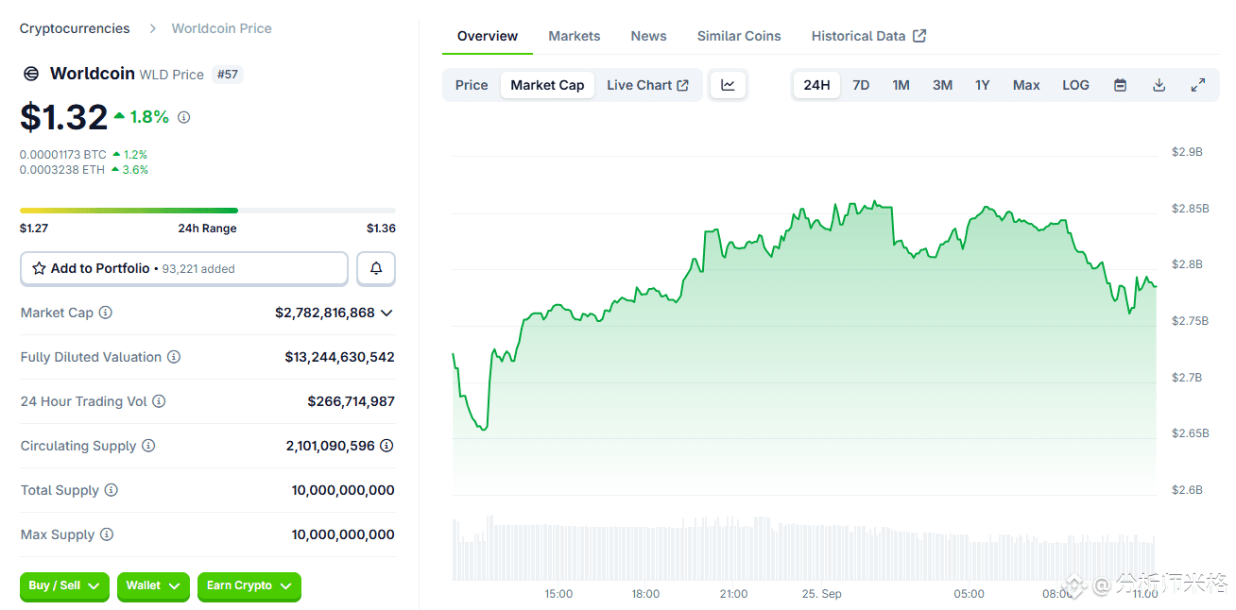Switch to the Markets tab

click(x=575, y=36)
